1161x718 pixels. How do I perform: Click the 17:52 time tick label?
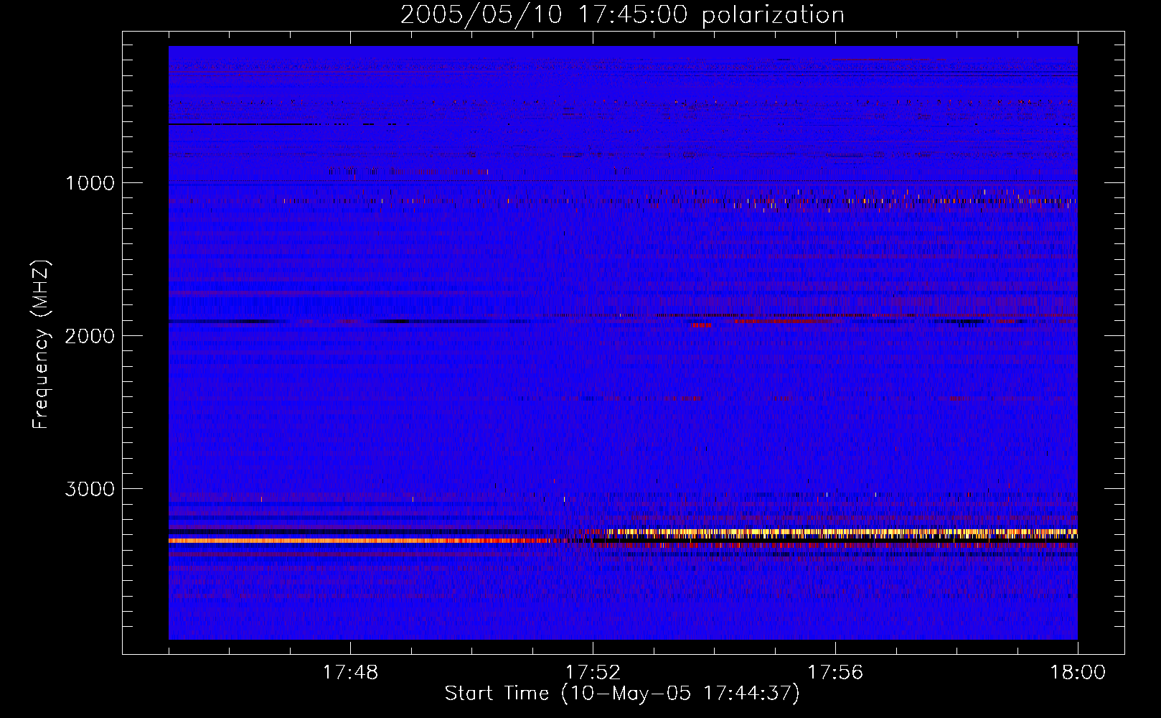(x=593, y=673)
